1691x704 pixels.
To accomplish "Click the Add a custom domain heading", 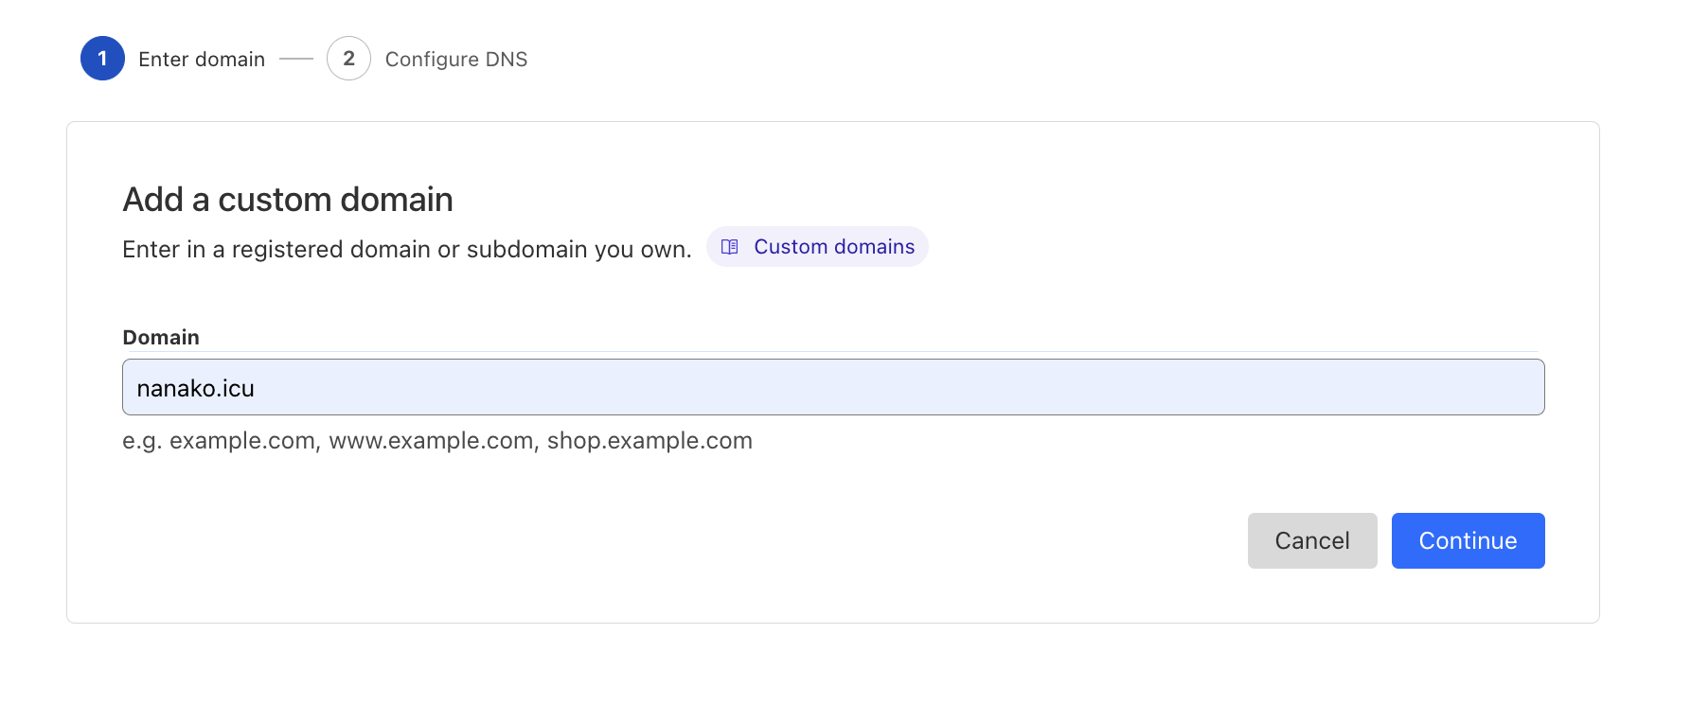I will (x=288, y=200).
